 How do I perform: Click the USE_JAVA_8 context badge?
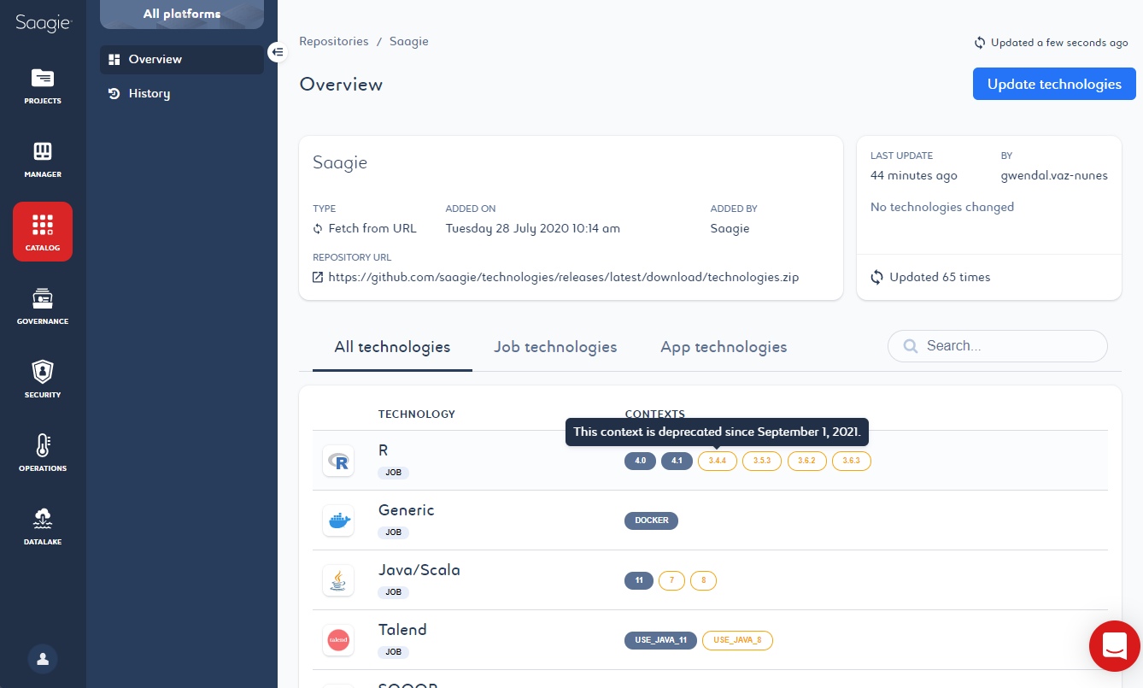tap(737, 640)
